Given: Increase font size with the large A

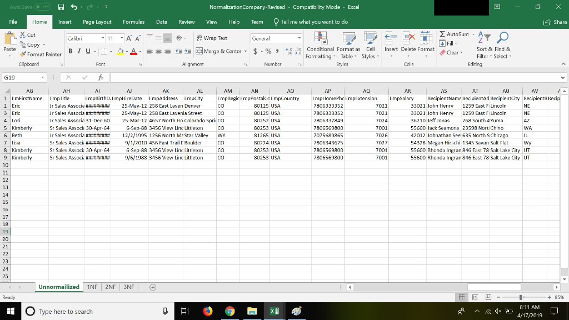Looking at the screenshot, I should coord(129,38).
